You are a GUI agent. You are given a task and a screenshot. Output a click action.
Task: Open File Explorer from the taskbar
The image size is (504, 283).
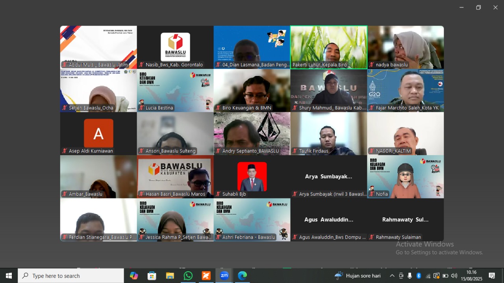tap(170, 276)
